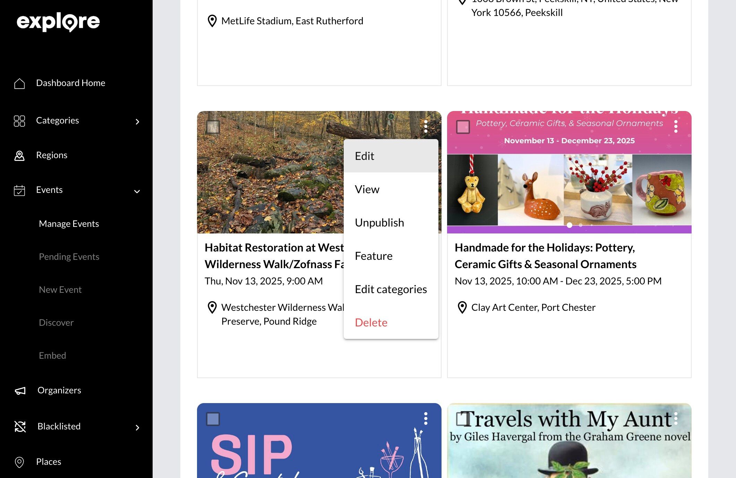Image resolution: width=736 pixels, height=478 pixels.
Task: Open three-dot menu on Handmade for the Holidays card
Action: point(676,127)
